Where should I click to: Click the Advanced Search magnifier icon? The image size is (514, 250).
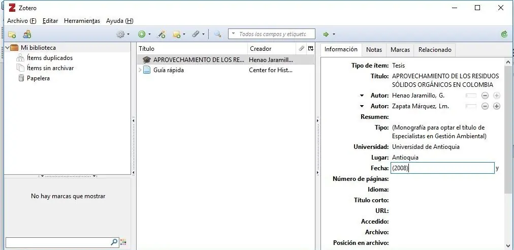[218, 34]
